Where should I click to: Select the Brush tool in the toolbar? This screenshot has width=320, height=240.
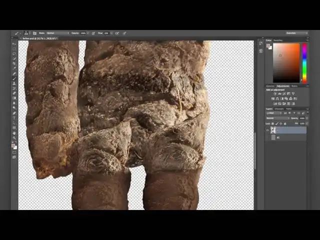pyautogui.click(x=14, y=78)
